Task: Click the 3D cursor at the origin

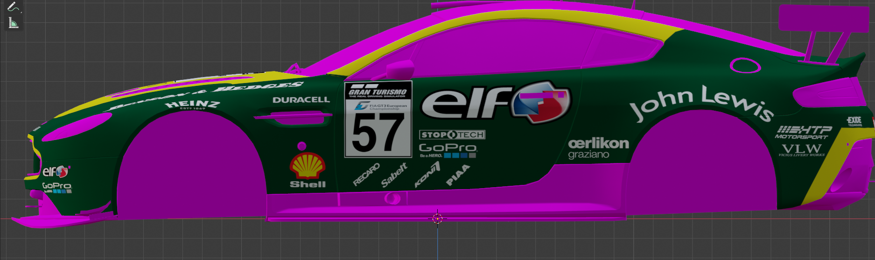Action: point(437,218)
